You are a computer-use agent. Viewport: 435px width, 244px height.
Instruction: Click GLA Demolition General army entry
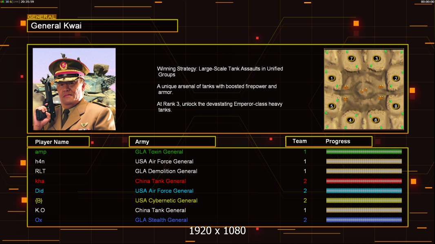point(166,171)
